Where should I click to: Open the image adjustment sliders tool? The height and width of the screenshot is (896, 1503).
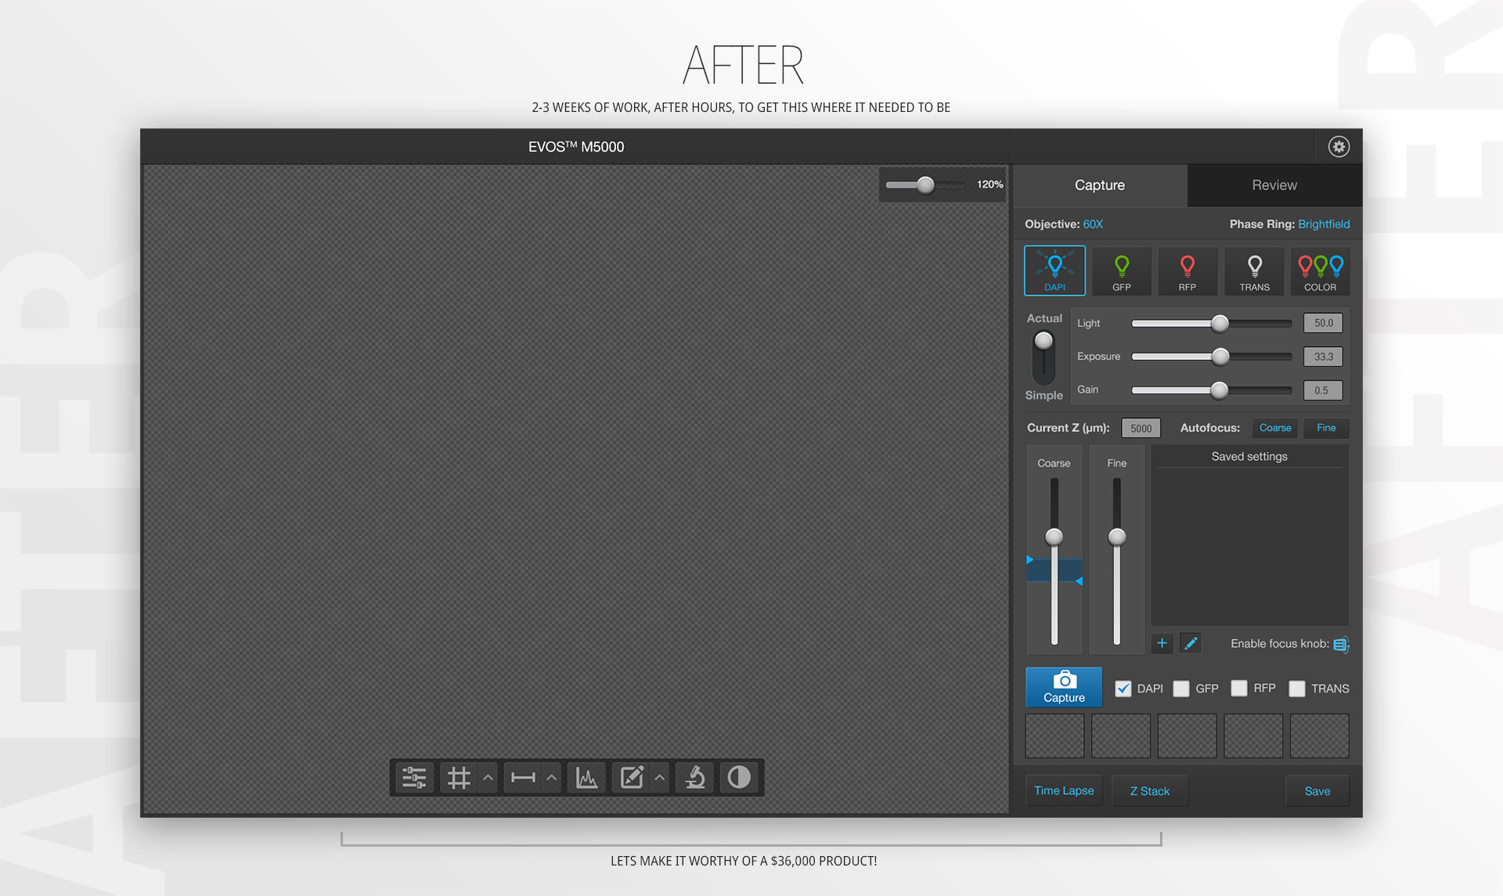[x=414, y=778]
